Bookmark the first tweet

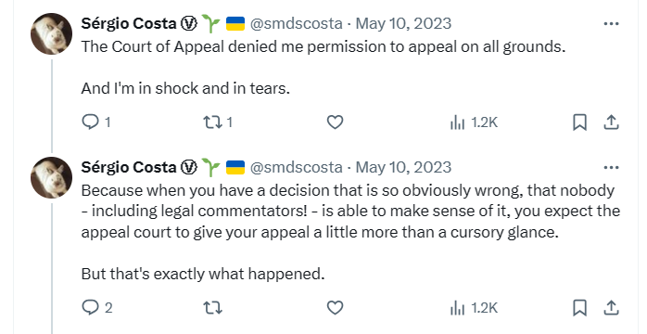(579, 122)
